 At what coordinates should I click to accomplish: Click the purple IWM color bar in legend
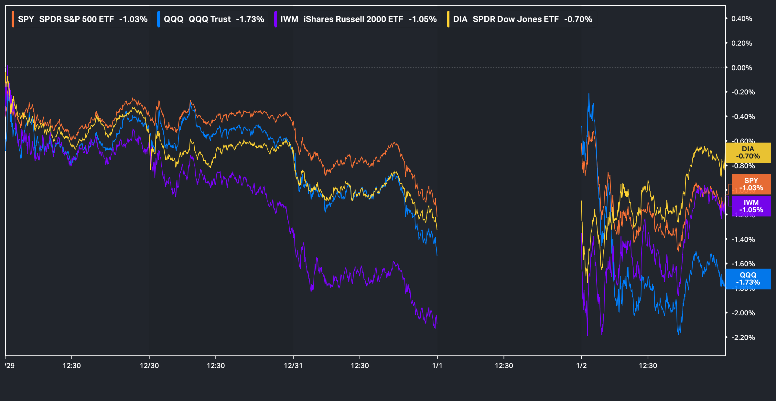pyautogui.click(x=275, y=19)
